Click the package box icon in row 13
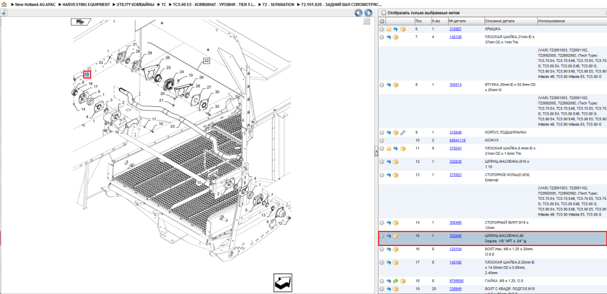This screenshot has width=607, height=294. (396, 175)
